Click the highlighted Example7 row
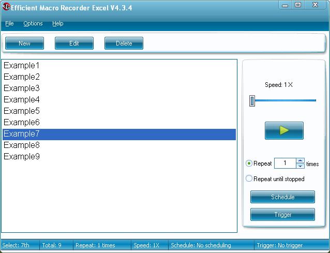330x253 pixels. pos(119,135)
